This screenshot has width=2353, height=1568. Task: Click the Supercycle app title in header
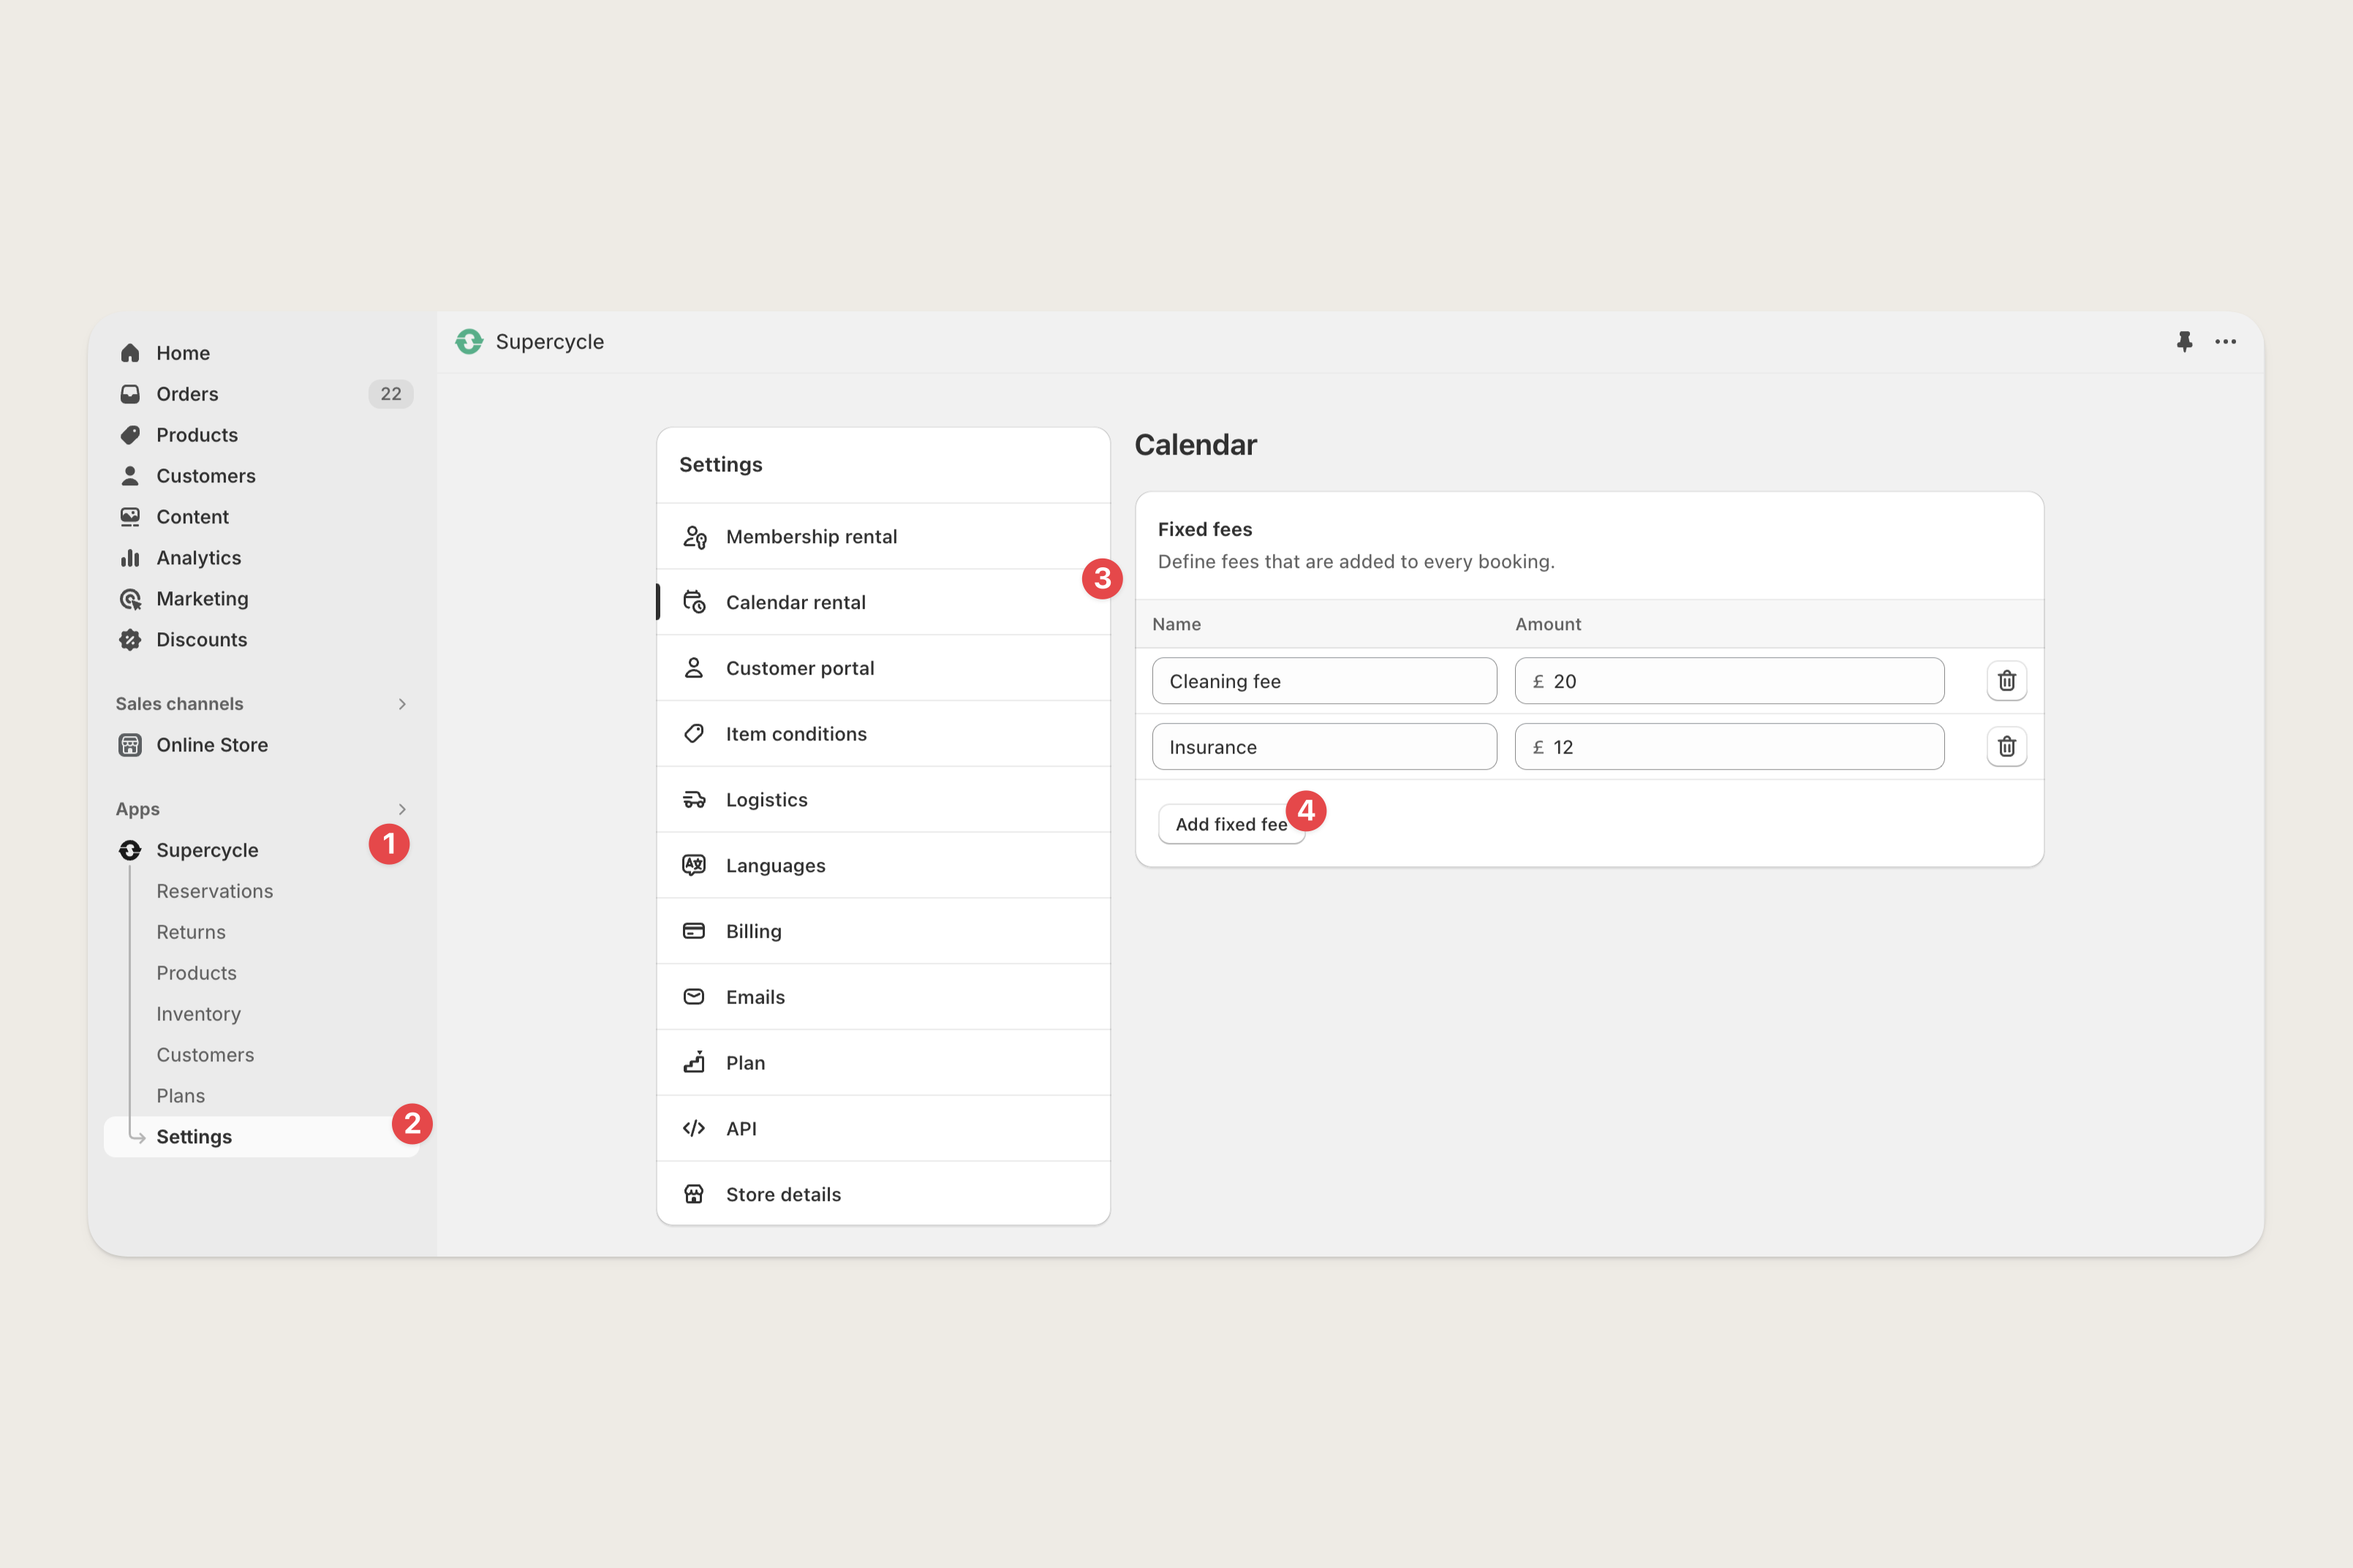549,342
